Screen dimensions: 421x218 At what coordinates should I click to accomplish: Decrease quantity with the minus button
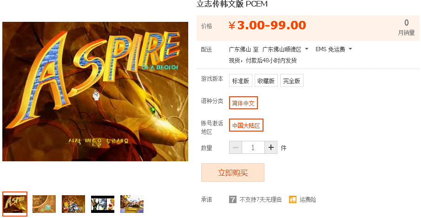[x=236, y=147]
